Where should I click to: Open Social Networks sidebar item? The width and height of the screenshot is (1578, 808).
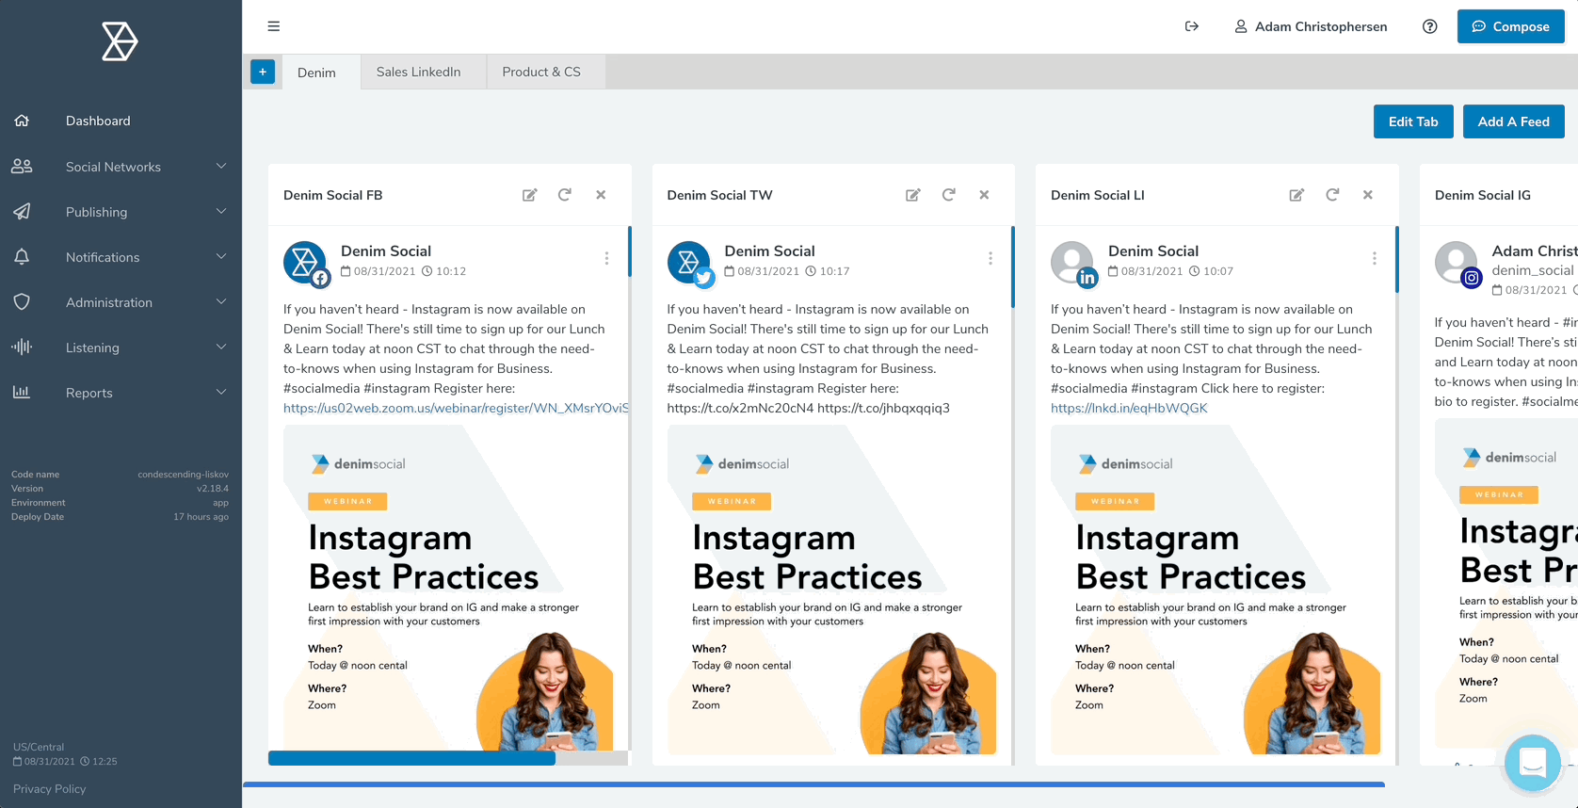point(113,167)
